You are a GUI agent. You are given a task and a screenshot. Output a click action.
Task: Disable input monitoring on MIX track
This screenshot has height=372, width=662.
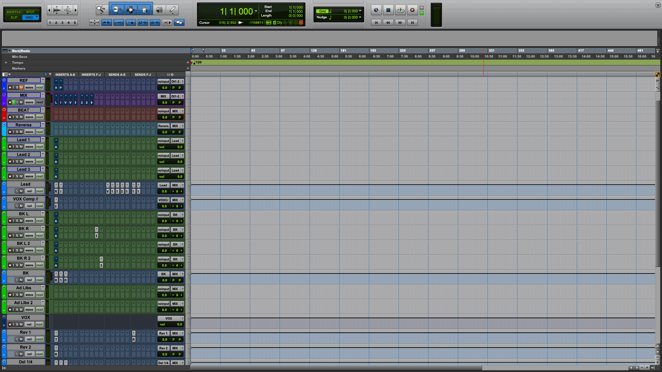click(x=13, y=102)
